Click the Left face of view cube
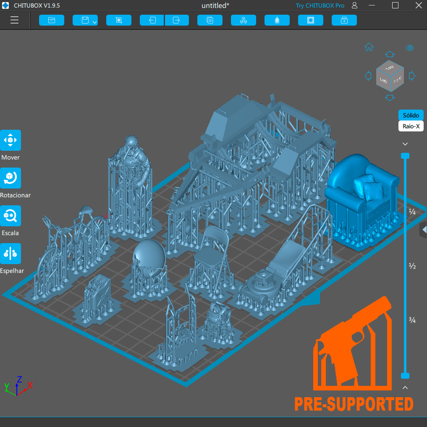427x427 pixels. (383, 80)
